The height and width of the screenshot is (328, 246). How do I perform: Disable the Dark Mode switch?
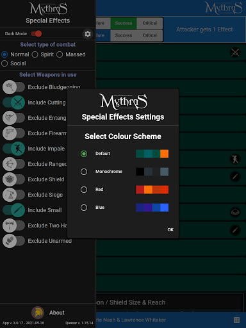[x=36, y=34]
